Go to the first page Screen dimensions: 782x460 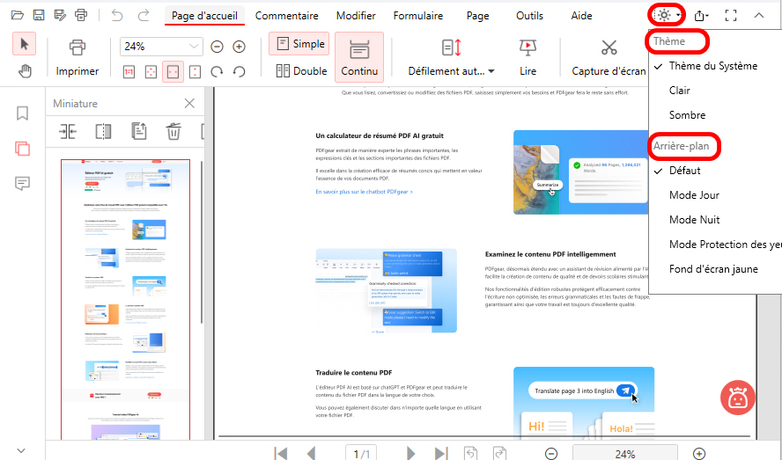281,454
